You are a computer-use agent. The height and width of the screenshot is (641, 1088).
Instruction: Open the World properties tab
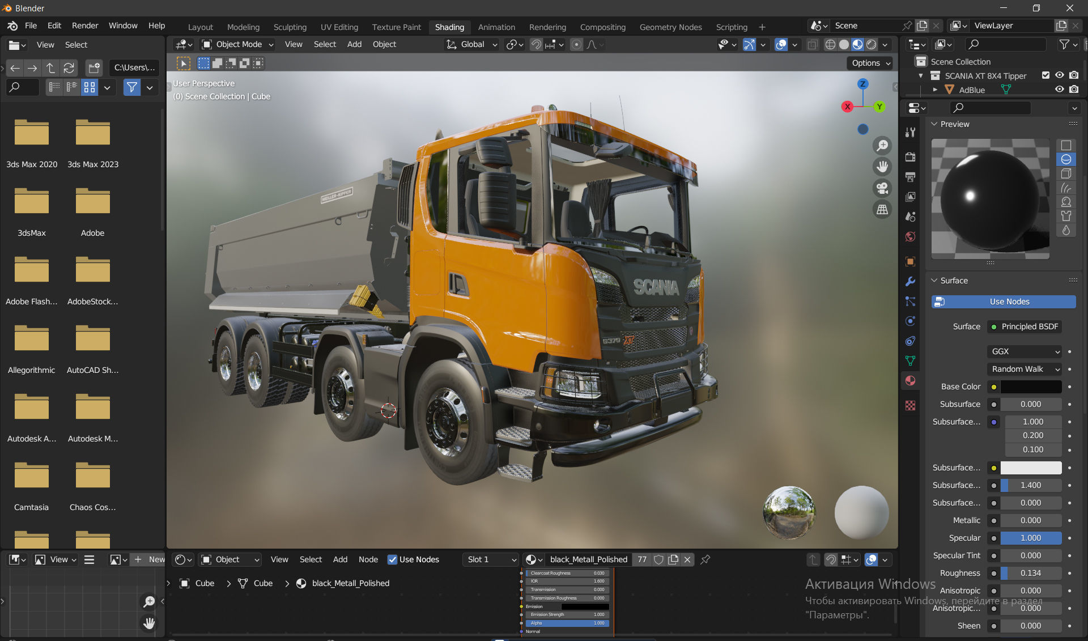coord(910,236)
